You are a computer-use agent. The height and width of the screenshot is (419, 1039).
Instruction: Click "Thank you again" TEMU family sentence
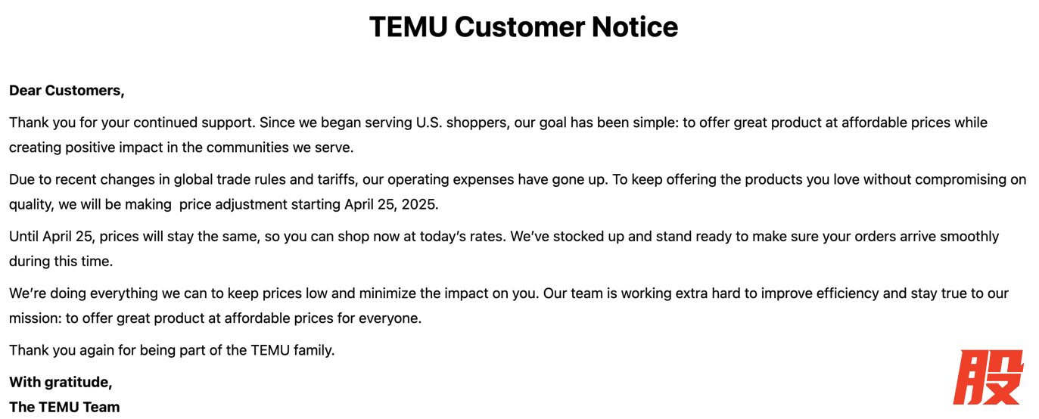click(x=171, y=350)
